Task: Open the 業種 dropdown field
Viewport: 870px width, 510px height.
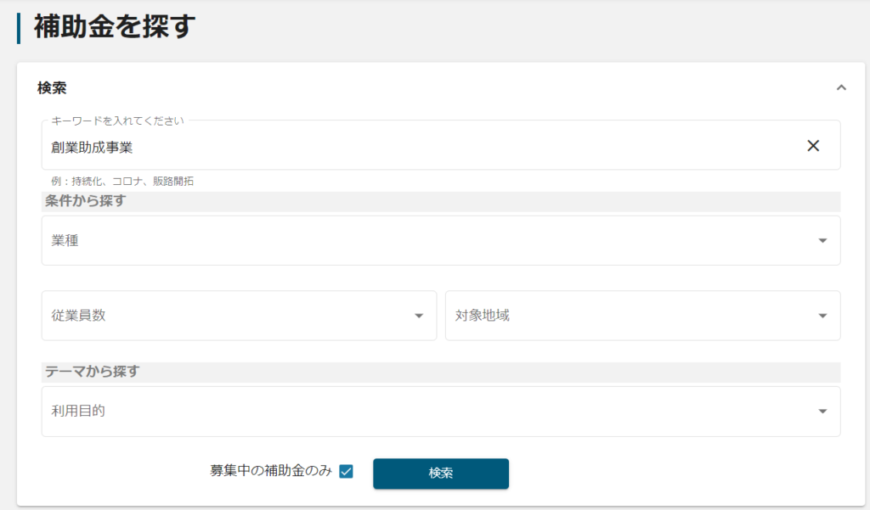Action: coord(425,241)
